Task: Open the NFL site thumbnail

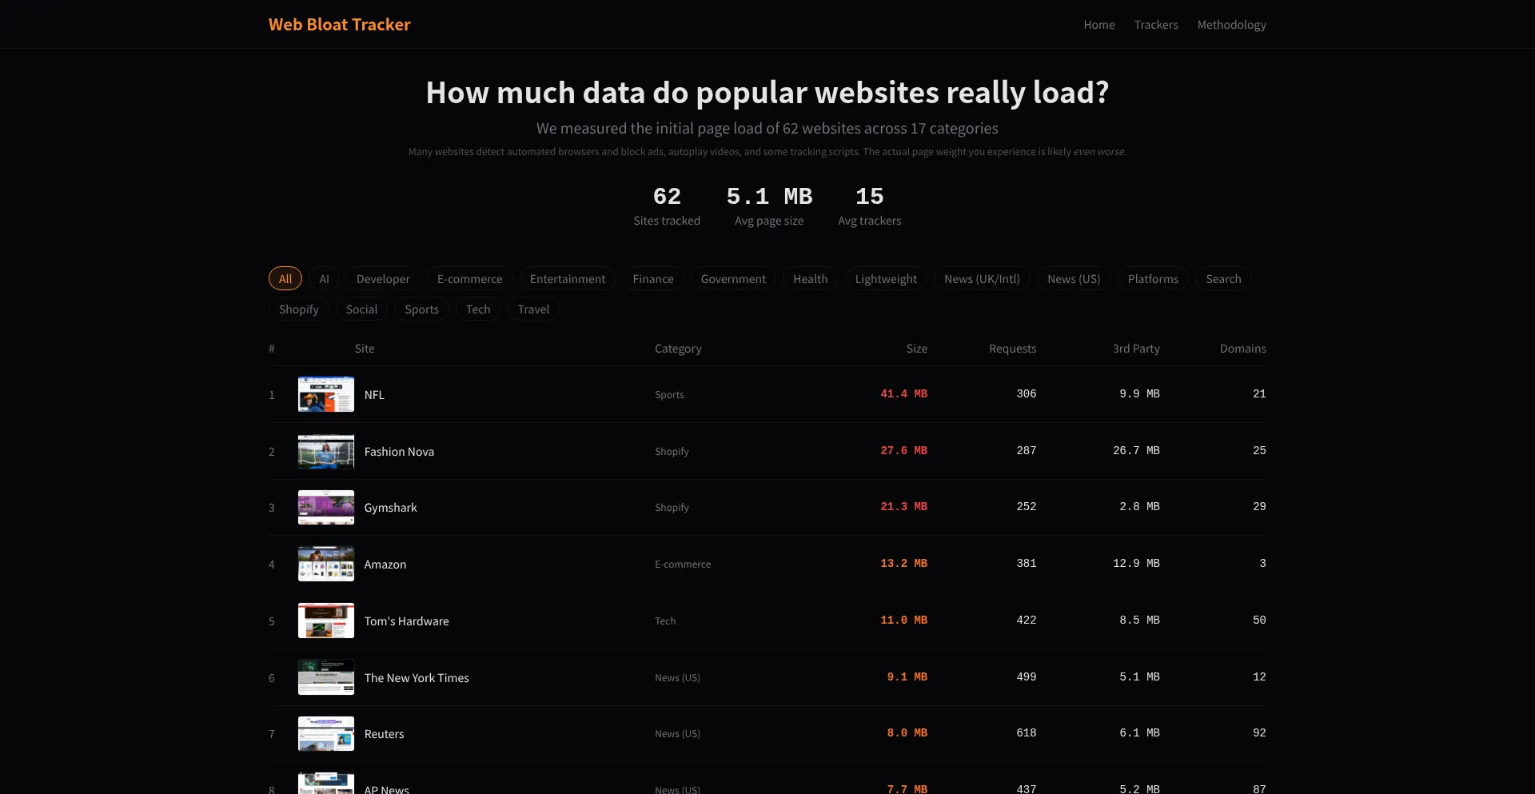Action: click(326, 394)
